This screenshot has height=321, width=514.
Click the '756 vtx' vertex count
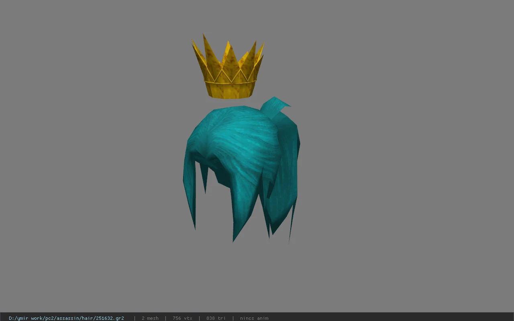[182, 318]
